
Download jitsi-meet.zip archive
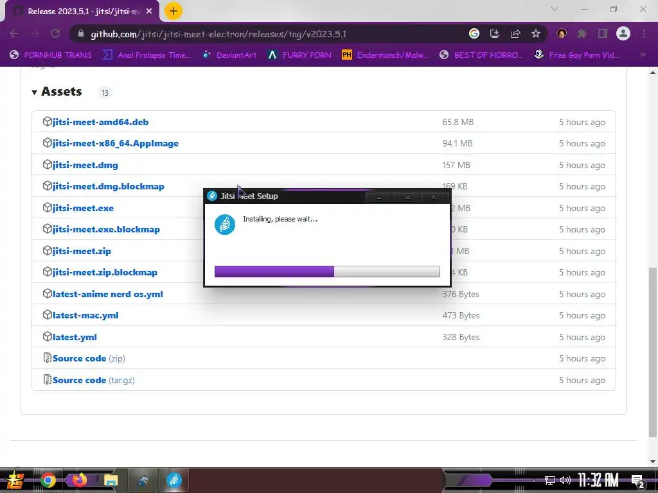pyautogui.click(x=82, y=251)
